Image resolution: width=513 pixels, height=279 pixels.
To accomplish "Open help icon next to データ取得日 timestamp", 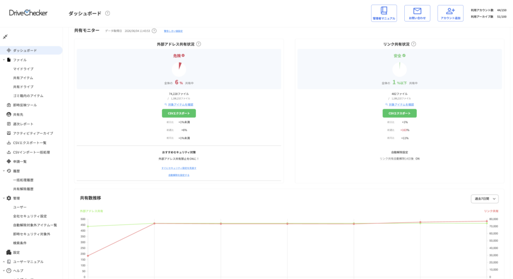I will 154,30.
